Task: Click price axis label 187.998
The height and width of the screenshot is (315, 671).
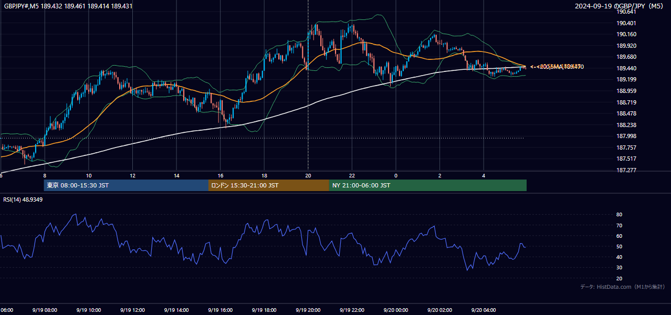Action: point(627,136)
